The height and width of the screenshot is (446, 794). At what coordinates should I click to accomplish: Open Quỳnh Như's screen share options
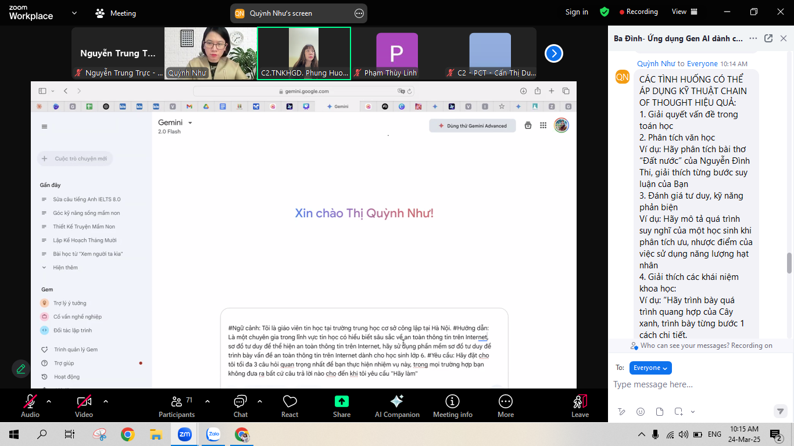(x=359, y=13)
